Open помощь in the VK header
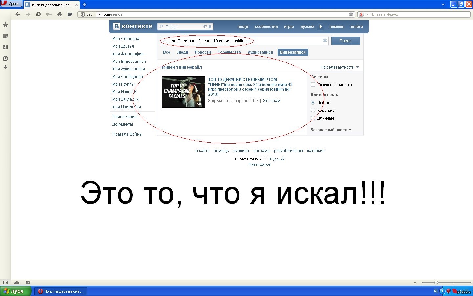This screenshot has height=296, width=473. coord(337,27)
